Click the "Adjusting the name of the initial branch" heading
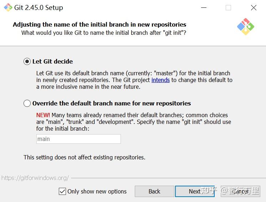 [x=99, y=24]
